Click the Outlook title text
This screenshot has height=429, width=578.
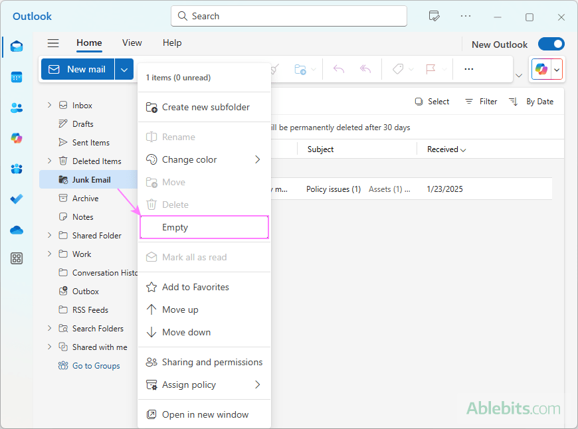pyautogui.click(x=32, y=16)
